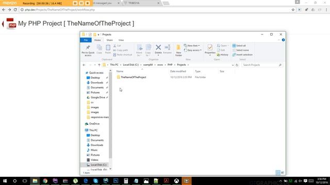Switch to the Details view icon
This screenshot has height=185, width=330.
pyautogui.click(x=278, y=173)
